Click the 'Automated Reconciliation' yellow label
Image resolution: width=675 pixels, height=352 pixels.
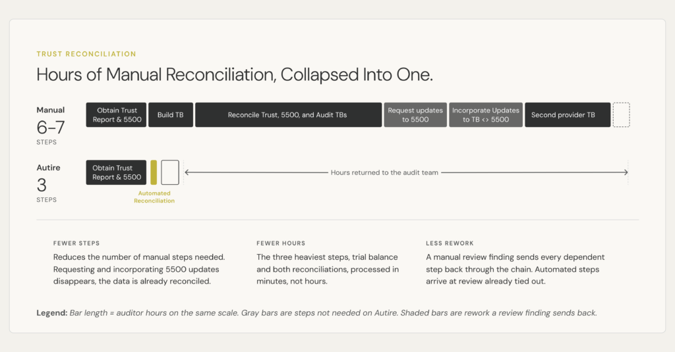click(154, 197)
